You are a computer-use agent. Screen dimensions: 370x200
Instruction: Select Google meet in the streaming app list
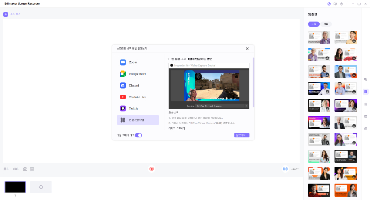pyautogui.click(x=138, y=74)
